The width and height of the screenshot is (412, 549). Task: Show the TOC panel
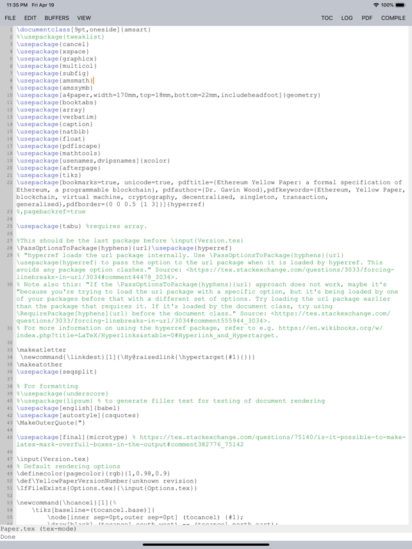pos(327,18)
